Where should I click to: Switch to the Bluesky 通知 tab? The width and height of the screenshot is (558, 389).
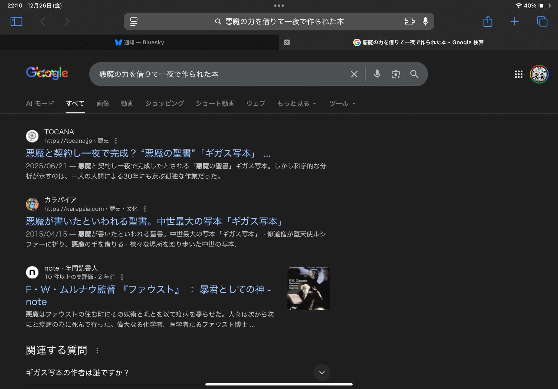pos(139,42)
